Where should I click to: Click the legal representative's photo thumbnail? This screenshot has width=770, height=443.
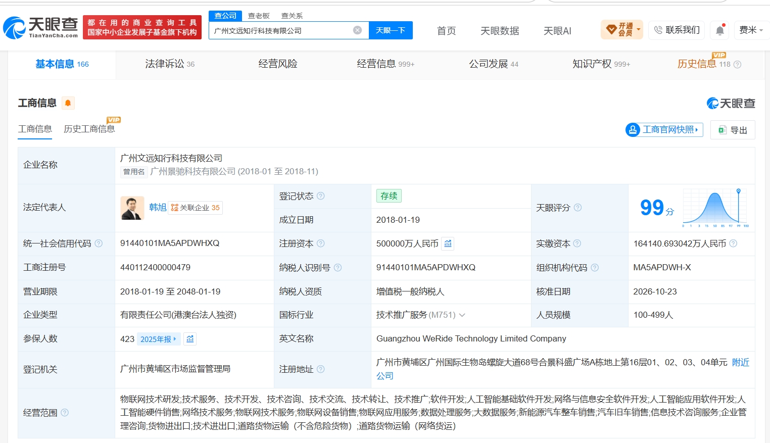(x=132, y=208)
